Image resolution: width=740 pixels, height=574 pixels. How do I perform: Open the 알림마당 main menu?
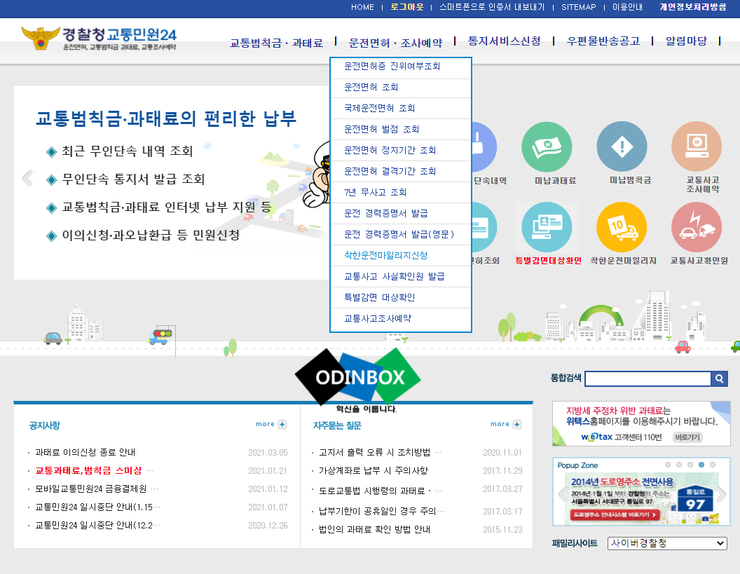point(686,41)
